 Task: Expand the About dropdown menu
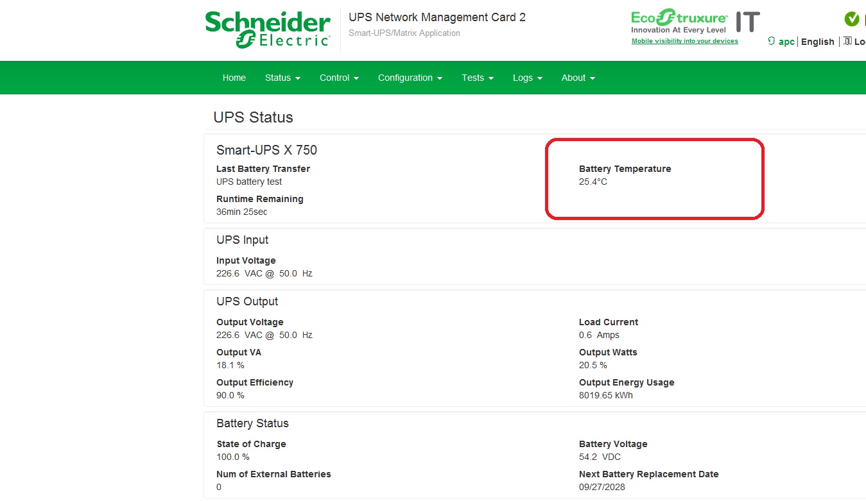[x=578, y=78]
